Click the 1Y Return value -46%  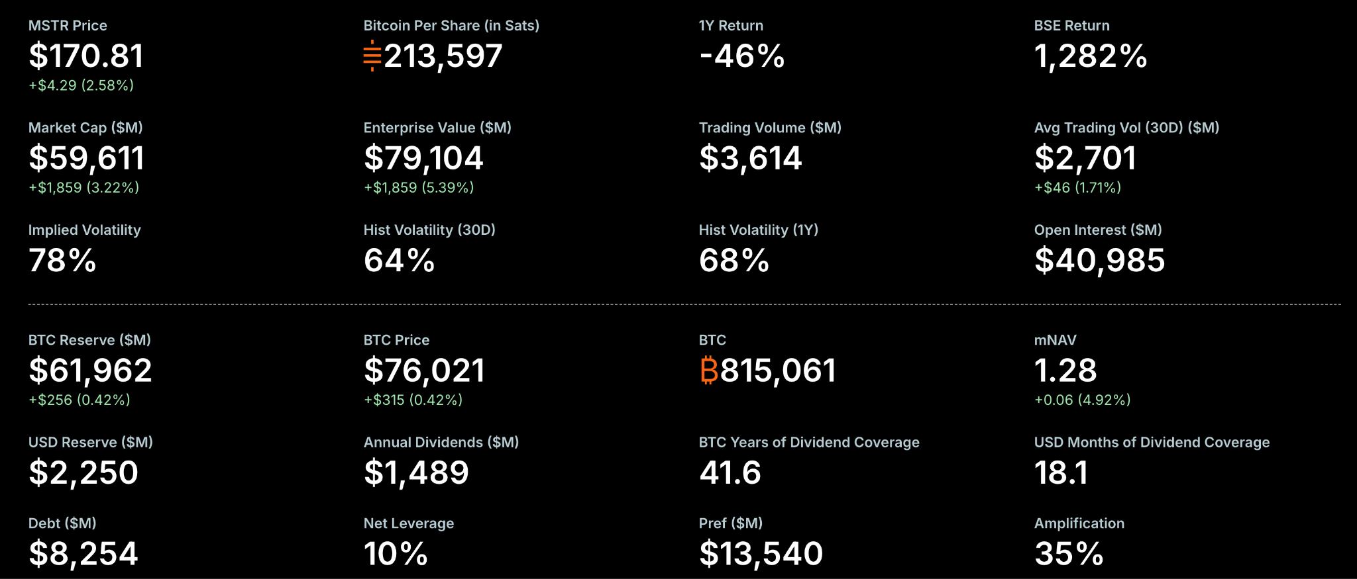pos(742,56)
